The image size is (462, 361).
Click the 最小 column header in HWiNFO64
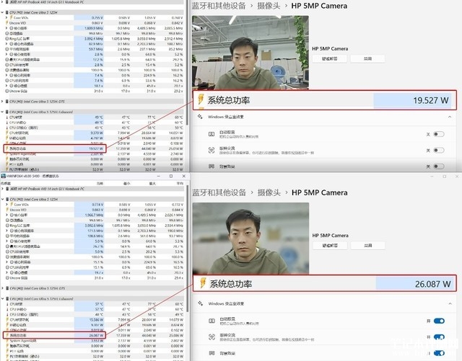click(x=126, y=183)
